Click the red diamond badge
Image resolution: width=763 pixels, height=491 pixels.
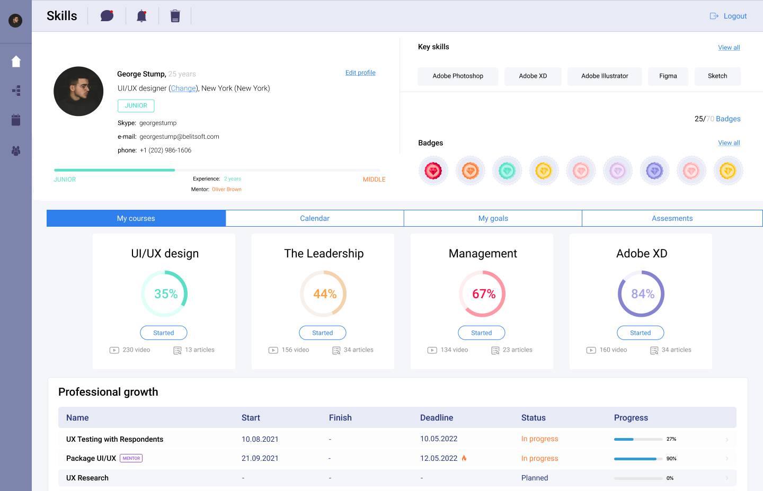tap(433, 171)
